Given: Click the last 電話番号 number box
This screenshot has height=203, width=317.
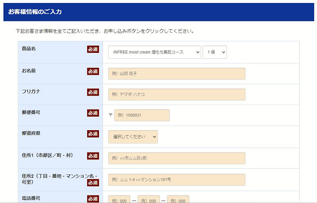Looking at the screenshot, I should [178, 199].
